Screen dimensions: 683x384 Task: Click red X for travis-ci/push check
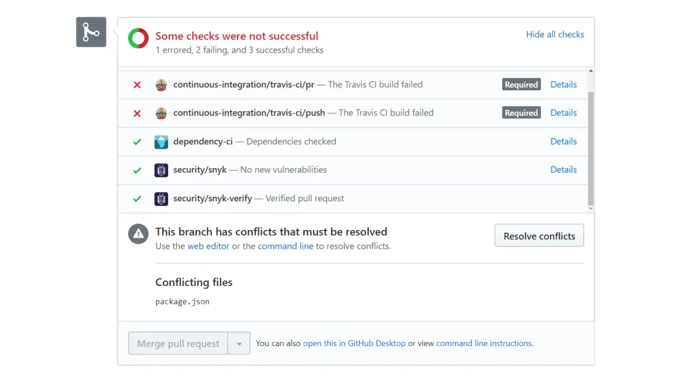pos(137,113)
